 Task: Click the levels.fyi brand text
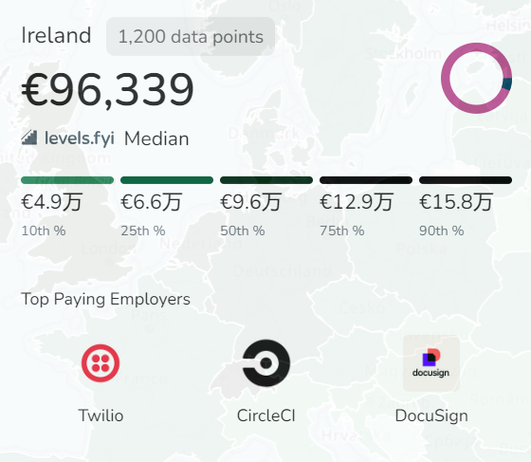[x=80, y=139]
